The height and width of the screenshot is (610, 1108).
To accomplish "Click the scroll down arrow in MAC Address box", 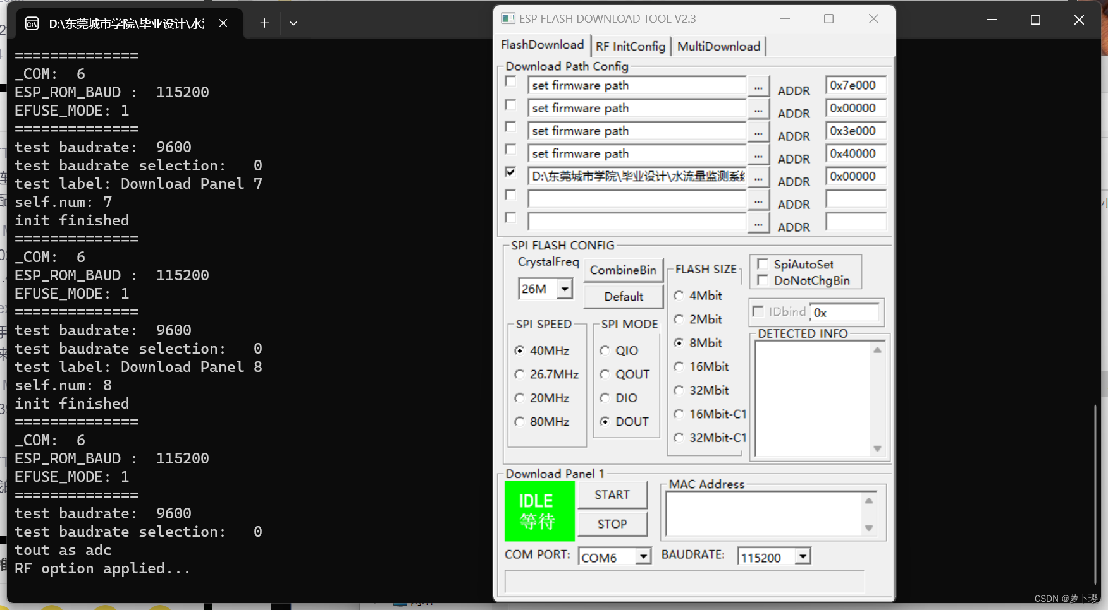I will [868, 527].
